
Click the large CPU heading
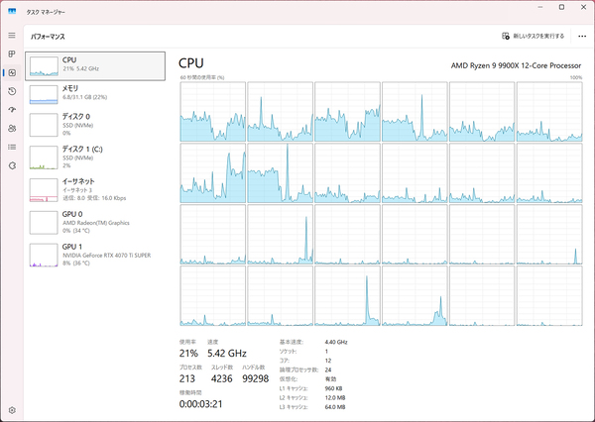click(191, 63)
